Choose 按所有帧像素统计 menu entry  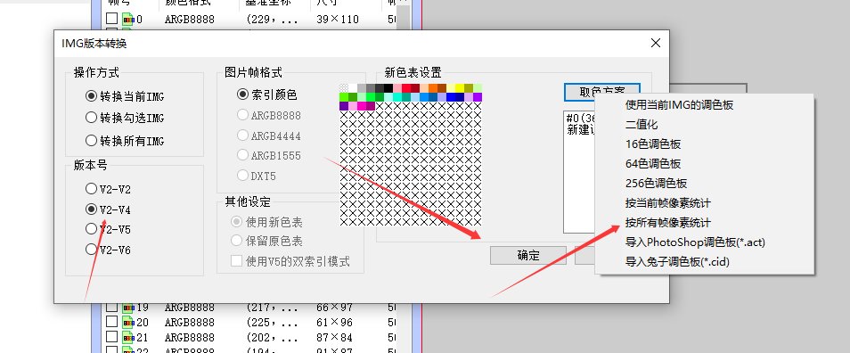pos(704,223)
